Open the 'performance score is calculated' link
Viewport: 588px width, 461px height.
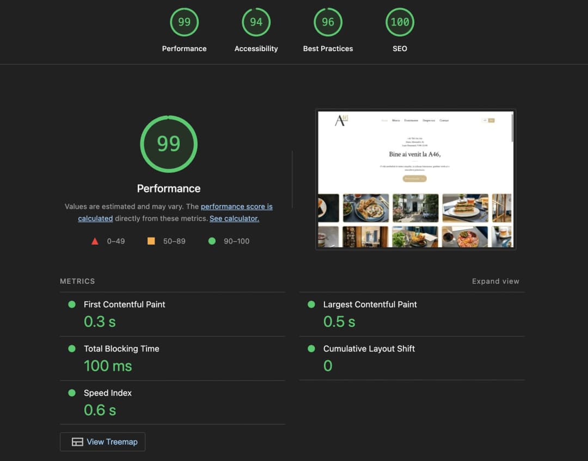(236, 207)
